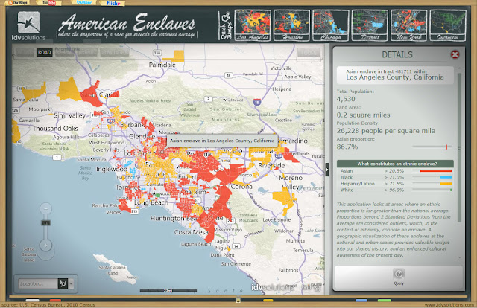The image size is (477, 308).
Task: Click the location search go icon
Action: 63,283
